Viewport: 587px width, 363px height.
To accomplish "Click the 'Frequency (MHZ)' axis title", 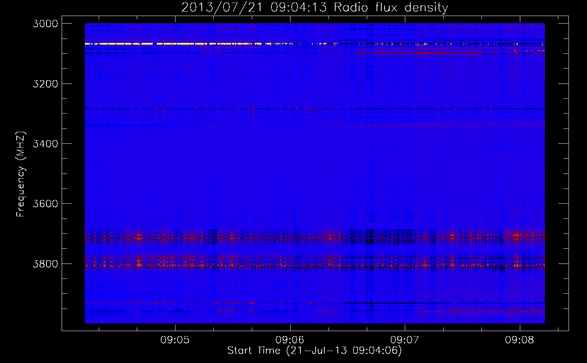I will [21, 174].
